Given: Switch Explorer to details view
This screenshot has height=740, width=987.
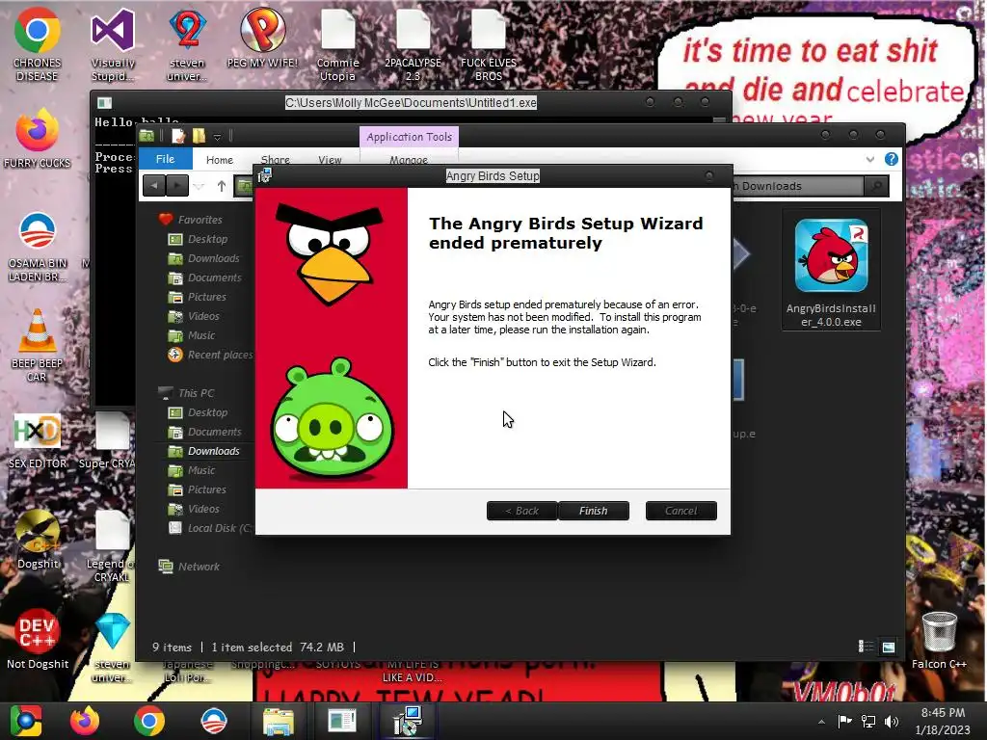Looking at the screenshot, I should coord(867,647).
